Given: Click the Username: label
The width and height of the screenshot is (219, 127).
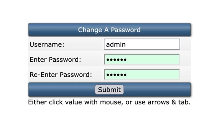Looking at the screenshot, I should pos(47,44).
